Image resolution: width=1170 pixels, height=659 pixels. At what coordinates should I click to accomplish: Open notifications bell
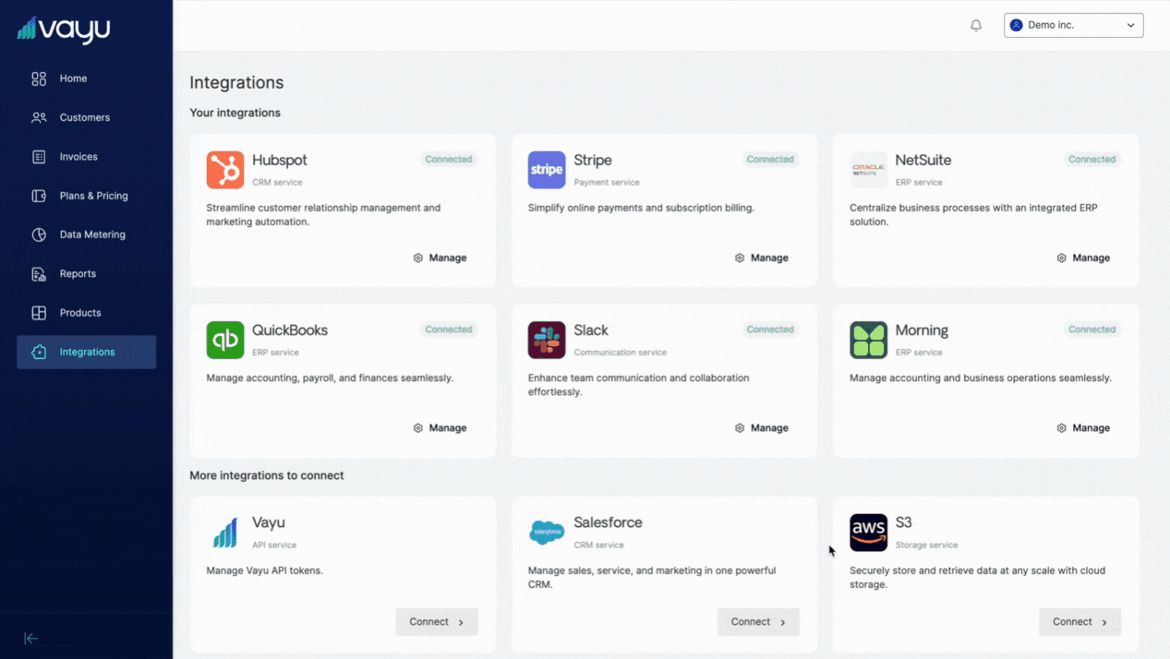click(976, 26)
